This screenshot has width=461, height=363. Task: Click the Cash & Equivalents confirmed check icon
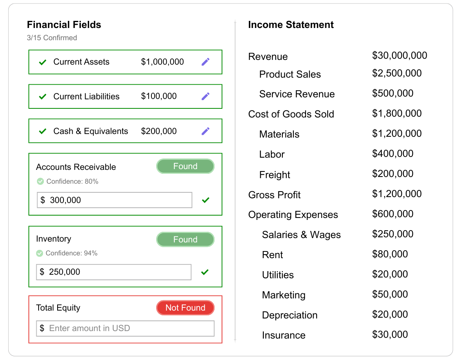pos(43,131)
